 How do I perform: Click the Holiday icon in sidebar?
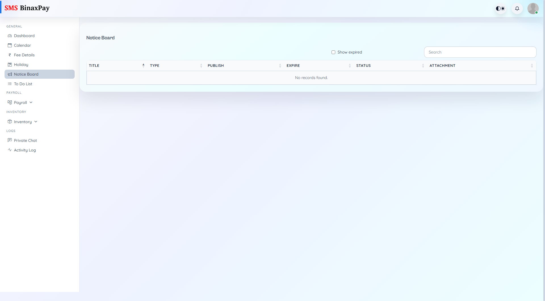click(10, 65)
